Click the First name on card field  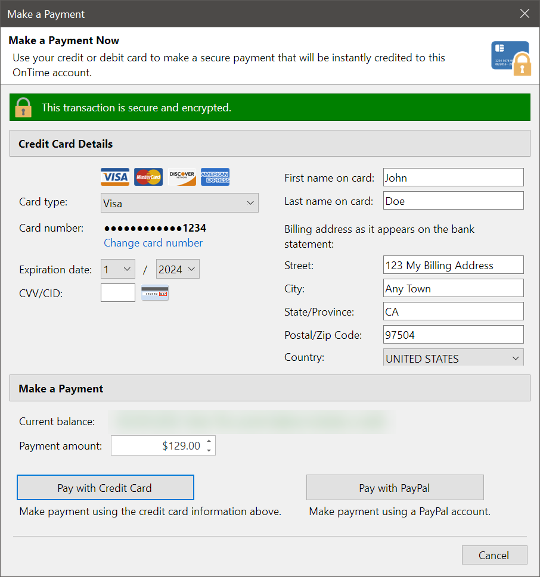(x=454, y=177)
